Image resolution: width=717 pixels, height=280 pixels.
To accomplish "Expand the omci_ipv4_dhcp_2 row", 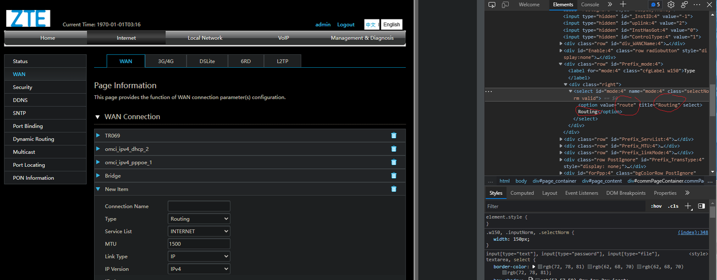I will pyautogui.click(x=98, y=149).
